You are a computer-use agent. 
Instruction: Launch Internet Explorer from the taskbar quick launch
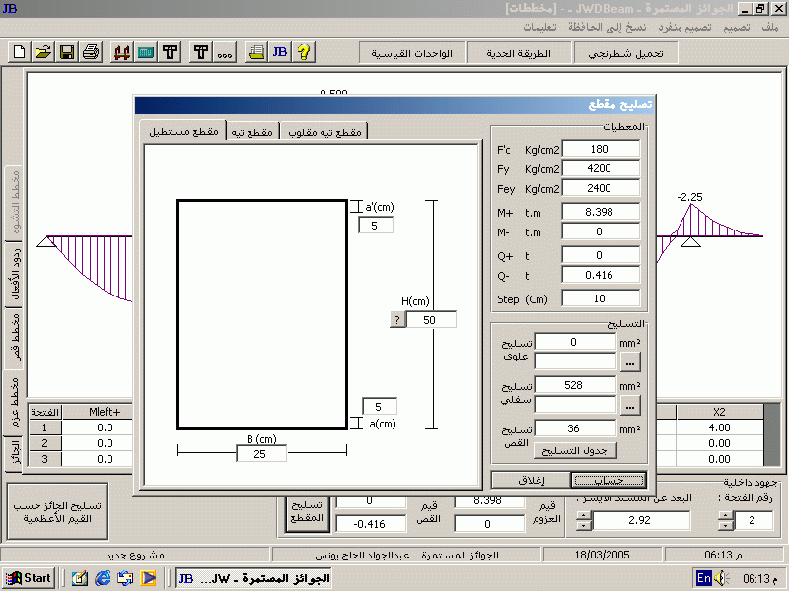tap(102, 578)
